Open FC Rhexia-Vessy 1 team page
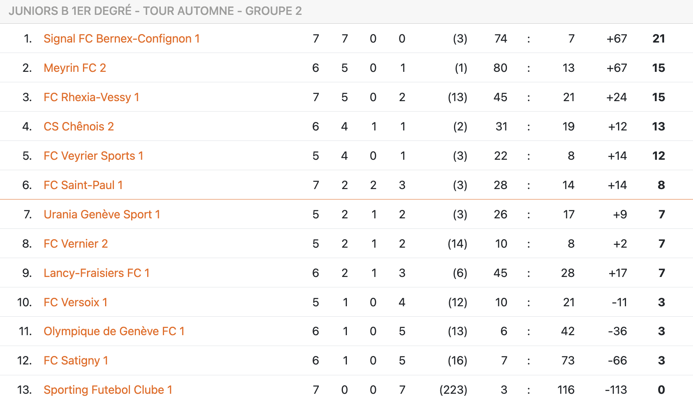Screen dimensions: 693x403 [91, 97]
